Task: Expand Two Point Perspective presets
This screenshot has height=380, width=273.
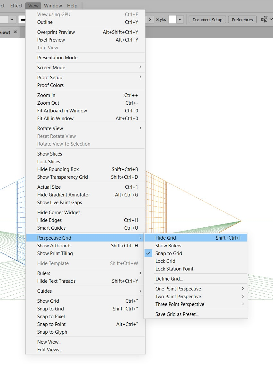Action: pyautogui.click(x=196, y=296)
